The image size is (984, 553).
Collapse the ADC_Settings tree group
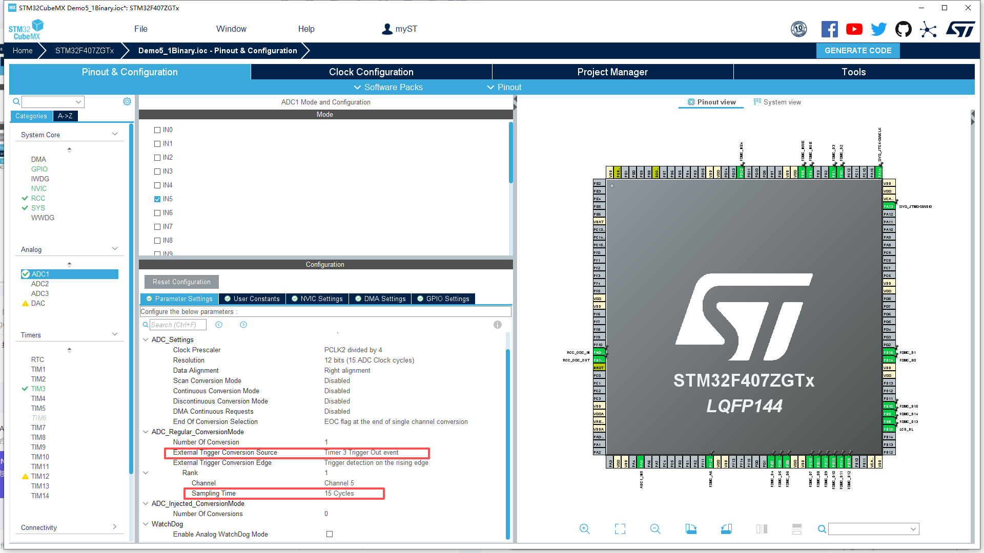click(146, 339)
